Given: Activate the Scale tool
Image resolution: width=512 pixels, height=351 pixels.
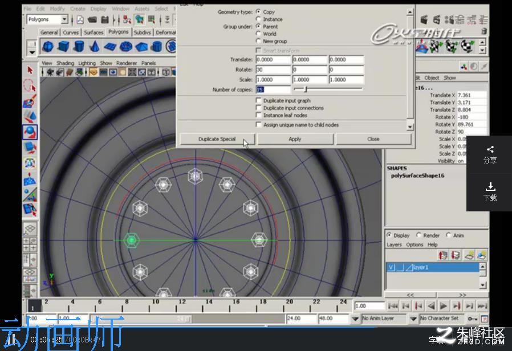Looking at the screenshot, I should 30,148.
